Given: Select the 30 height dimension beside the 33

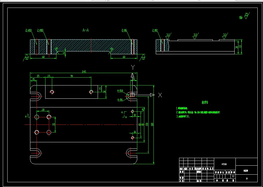Looking at the screenshot, I should click(237, 47).
